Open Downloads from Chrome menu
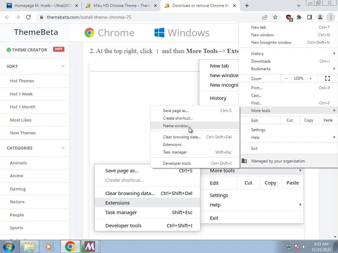Viewport: 338px width, 253px height. [x=288, y=61]
